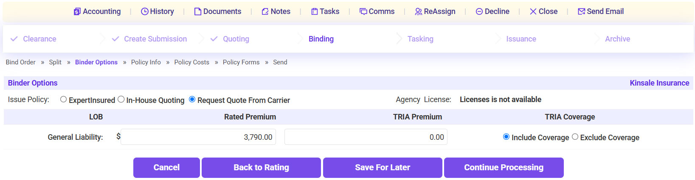Viewport: 695px width, 180px height.
Task: Open the Policy Info step
Action: [146, 62]
